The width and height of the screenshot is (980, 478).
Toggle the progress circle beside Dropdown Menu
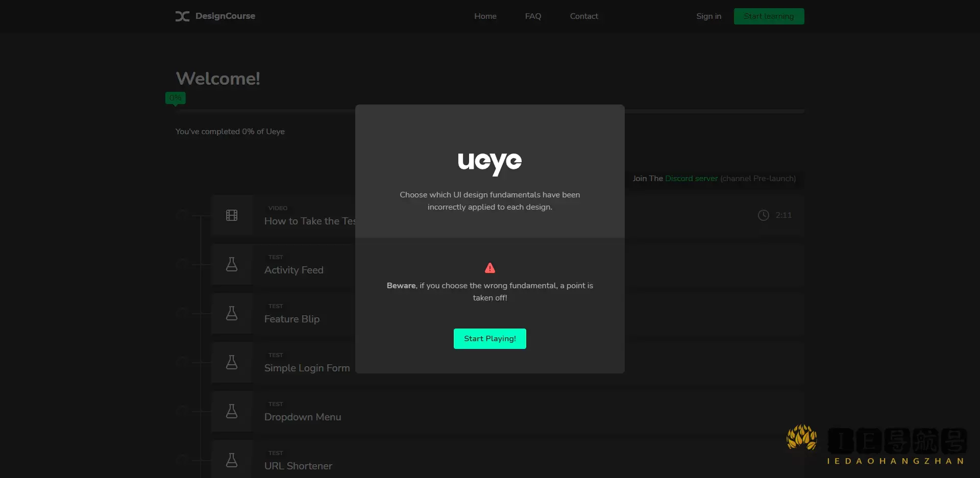(x=182, y=411)
